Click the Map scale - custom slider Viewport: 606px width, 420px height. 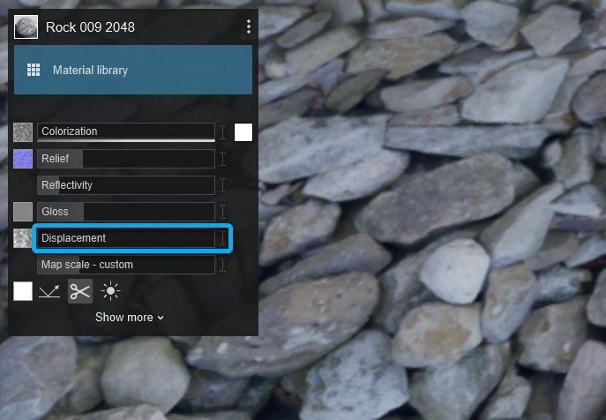(x=126, y=265)
